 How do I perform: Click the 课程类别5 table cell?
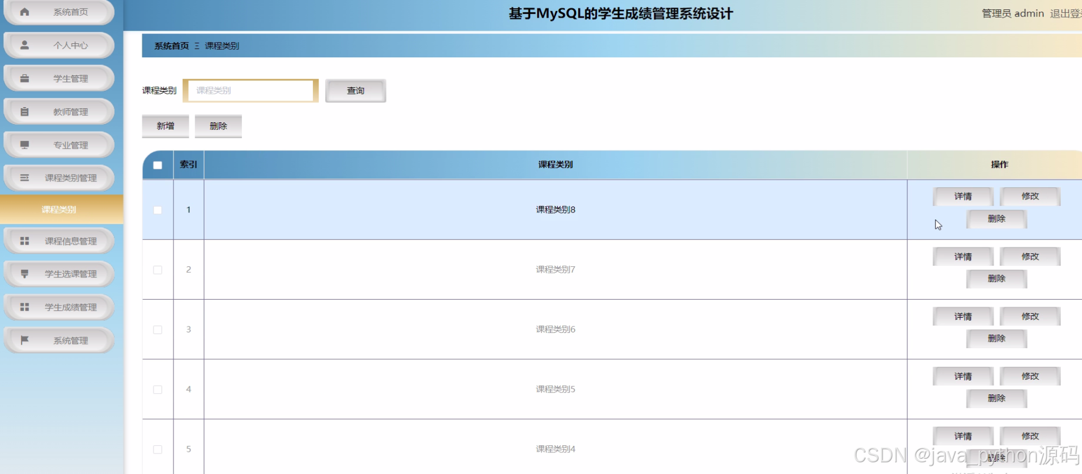(555, 389)
